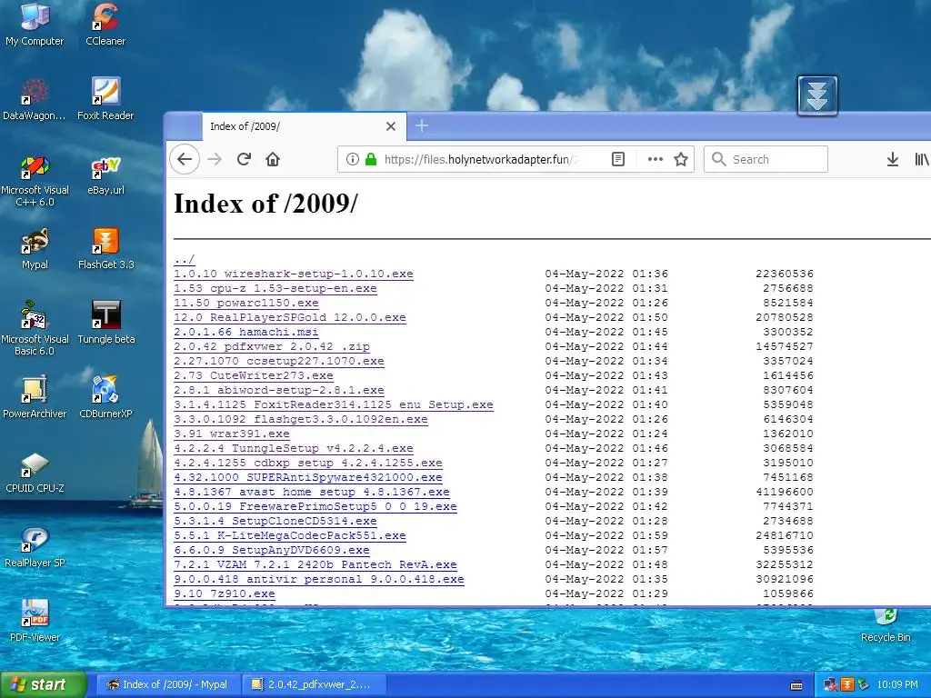The height and width of the screenshot is (698, 931).
Task: Download cpu-z 1.53-setup-en.exe link
Action: click(275, 288)
